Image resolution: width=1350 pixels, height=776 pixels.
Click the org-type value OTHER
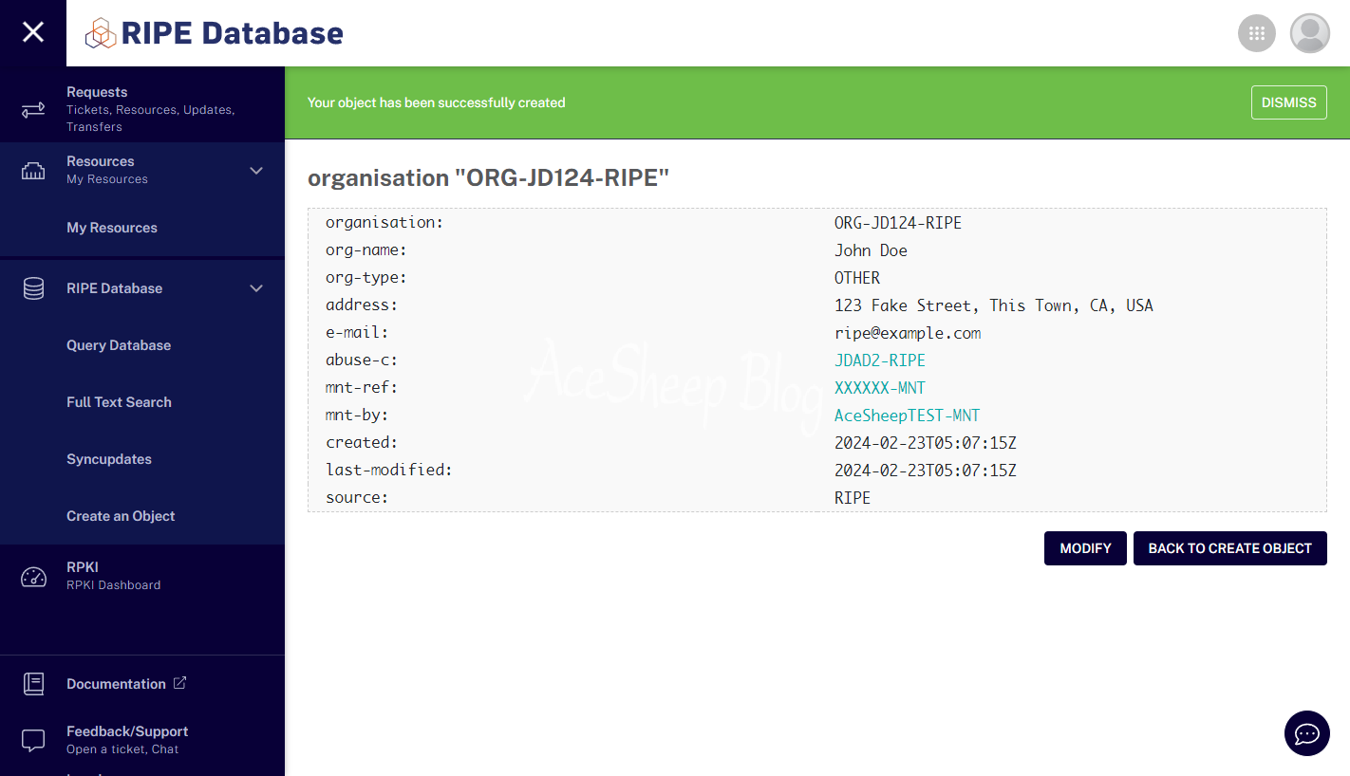[857, 278]
